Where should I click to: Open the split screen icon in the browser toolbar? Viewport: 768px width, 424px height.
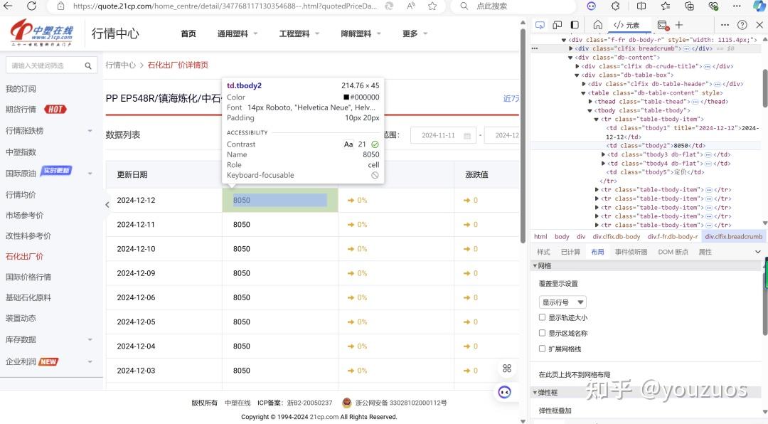tap(641, 6)
